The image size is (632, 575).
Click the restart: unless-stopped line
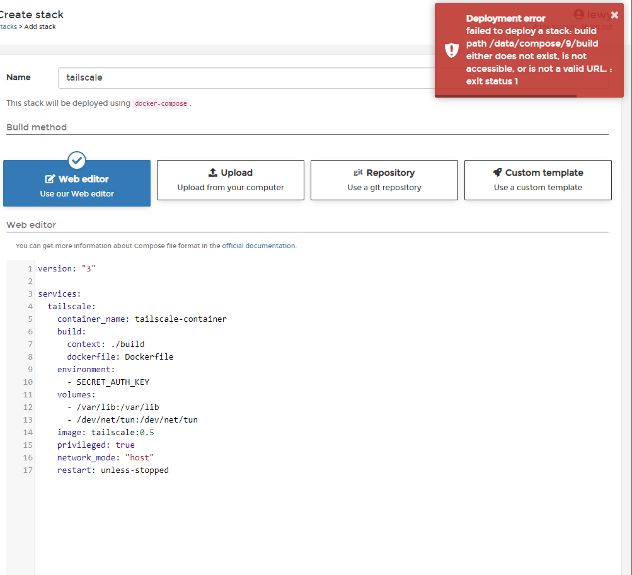click(113, 470)
